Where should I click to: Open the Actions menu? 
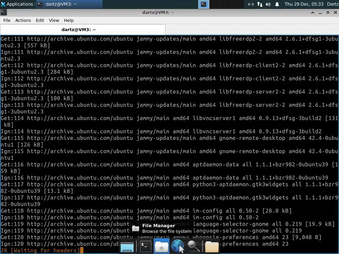pyautogui.click(x=23, y=20)
